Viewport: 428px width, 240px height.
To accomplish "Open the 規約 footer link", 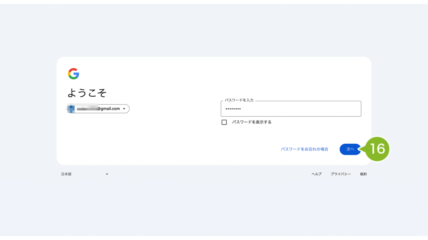I will coord(363,174).
